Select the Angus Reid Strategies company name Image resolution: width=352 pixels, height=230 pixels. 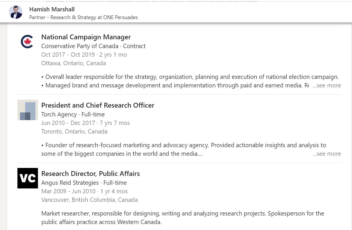click(x=70, y=183)
